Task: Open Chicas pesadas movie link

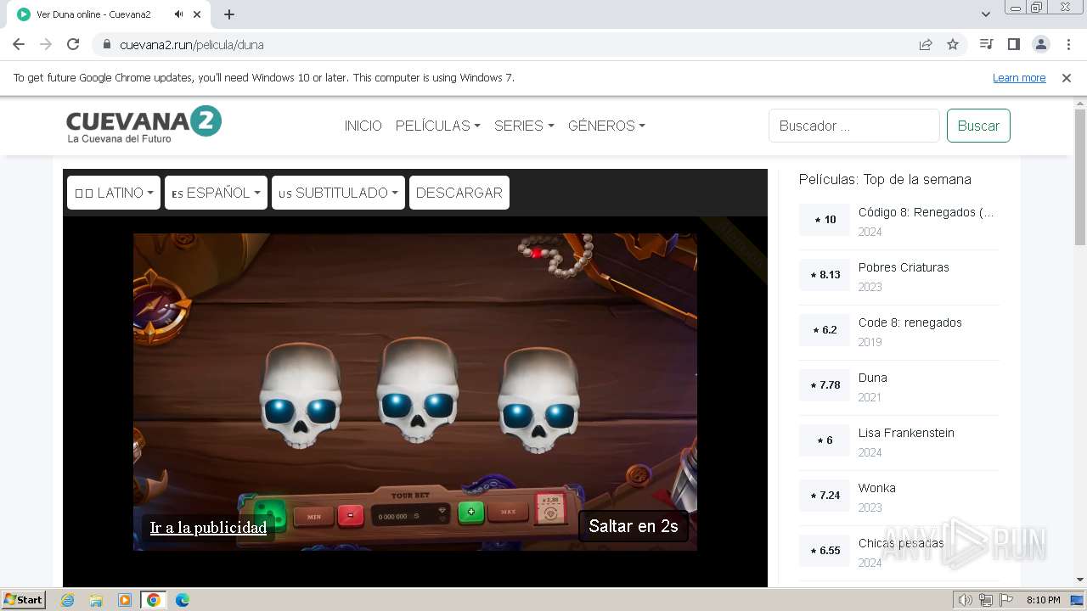Action: 900,543
